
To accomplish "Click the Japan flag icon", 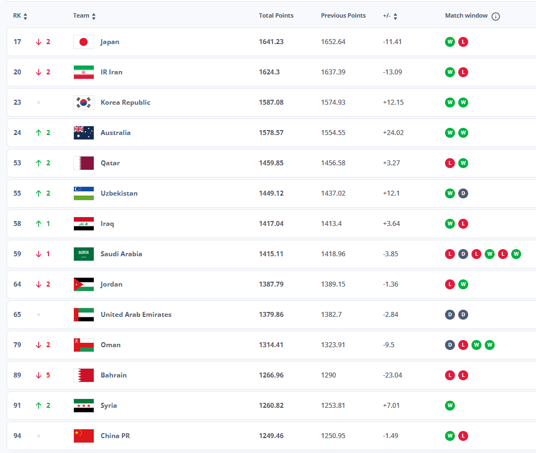I will [84, 42].
